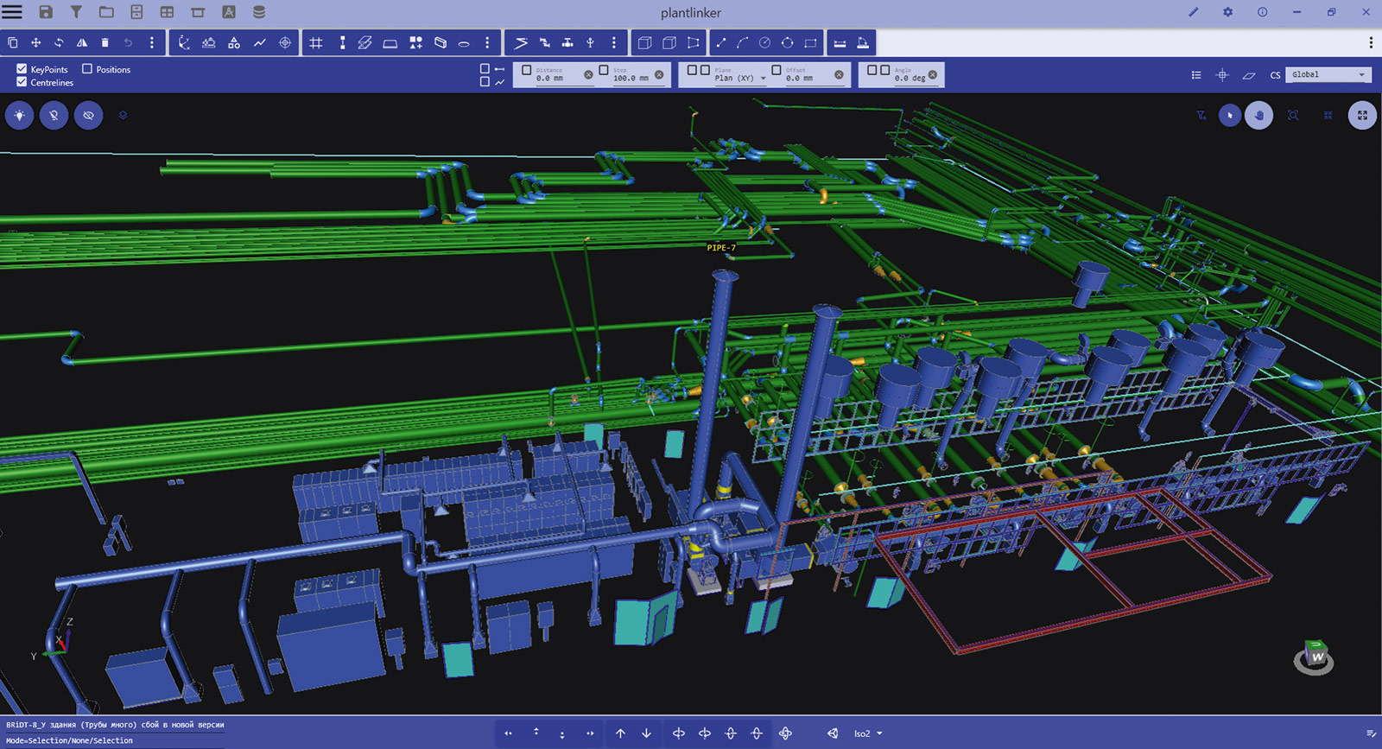Open the filter funnel tool
The width and height of the screenshot is (1382, 749).
76,12
